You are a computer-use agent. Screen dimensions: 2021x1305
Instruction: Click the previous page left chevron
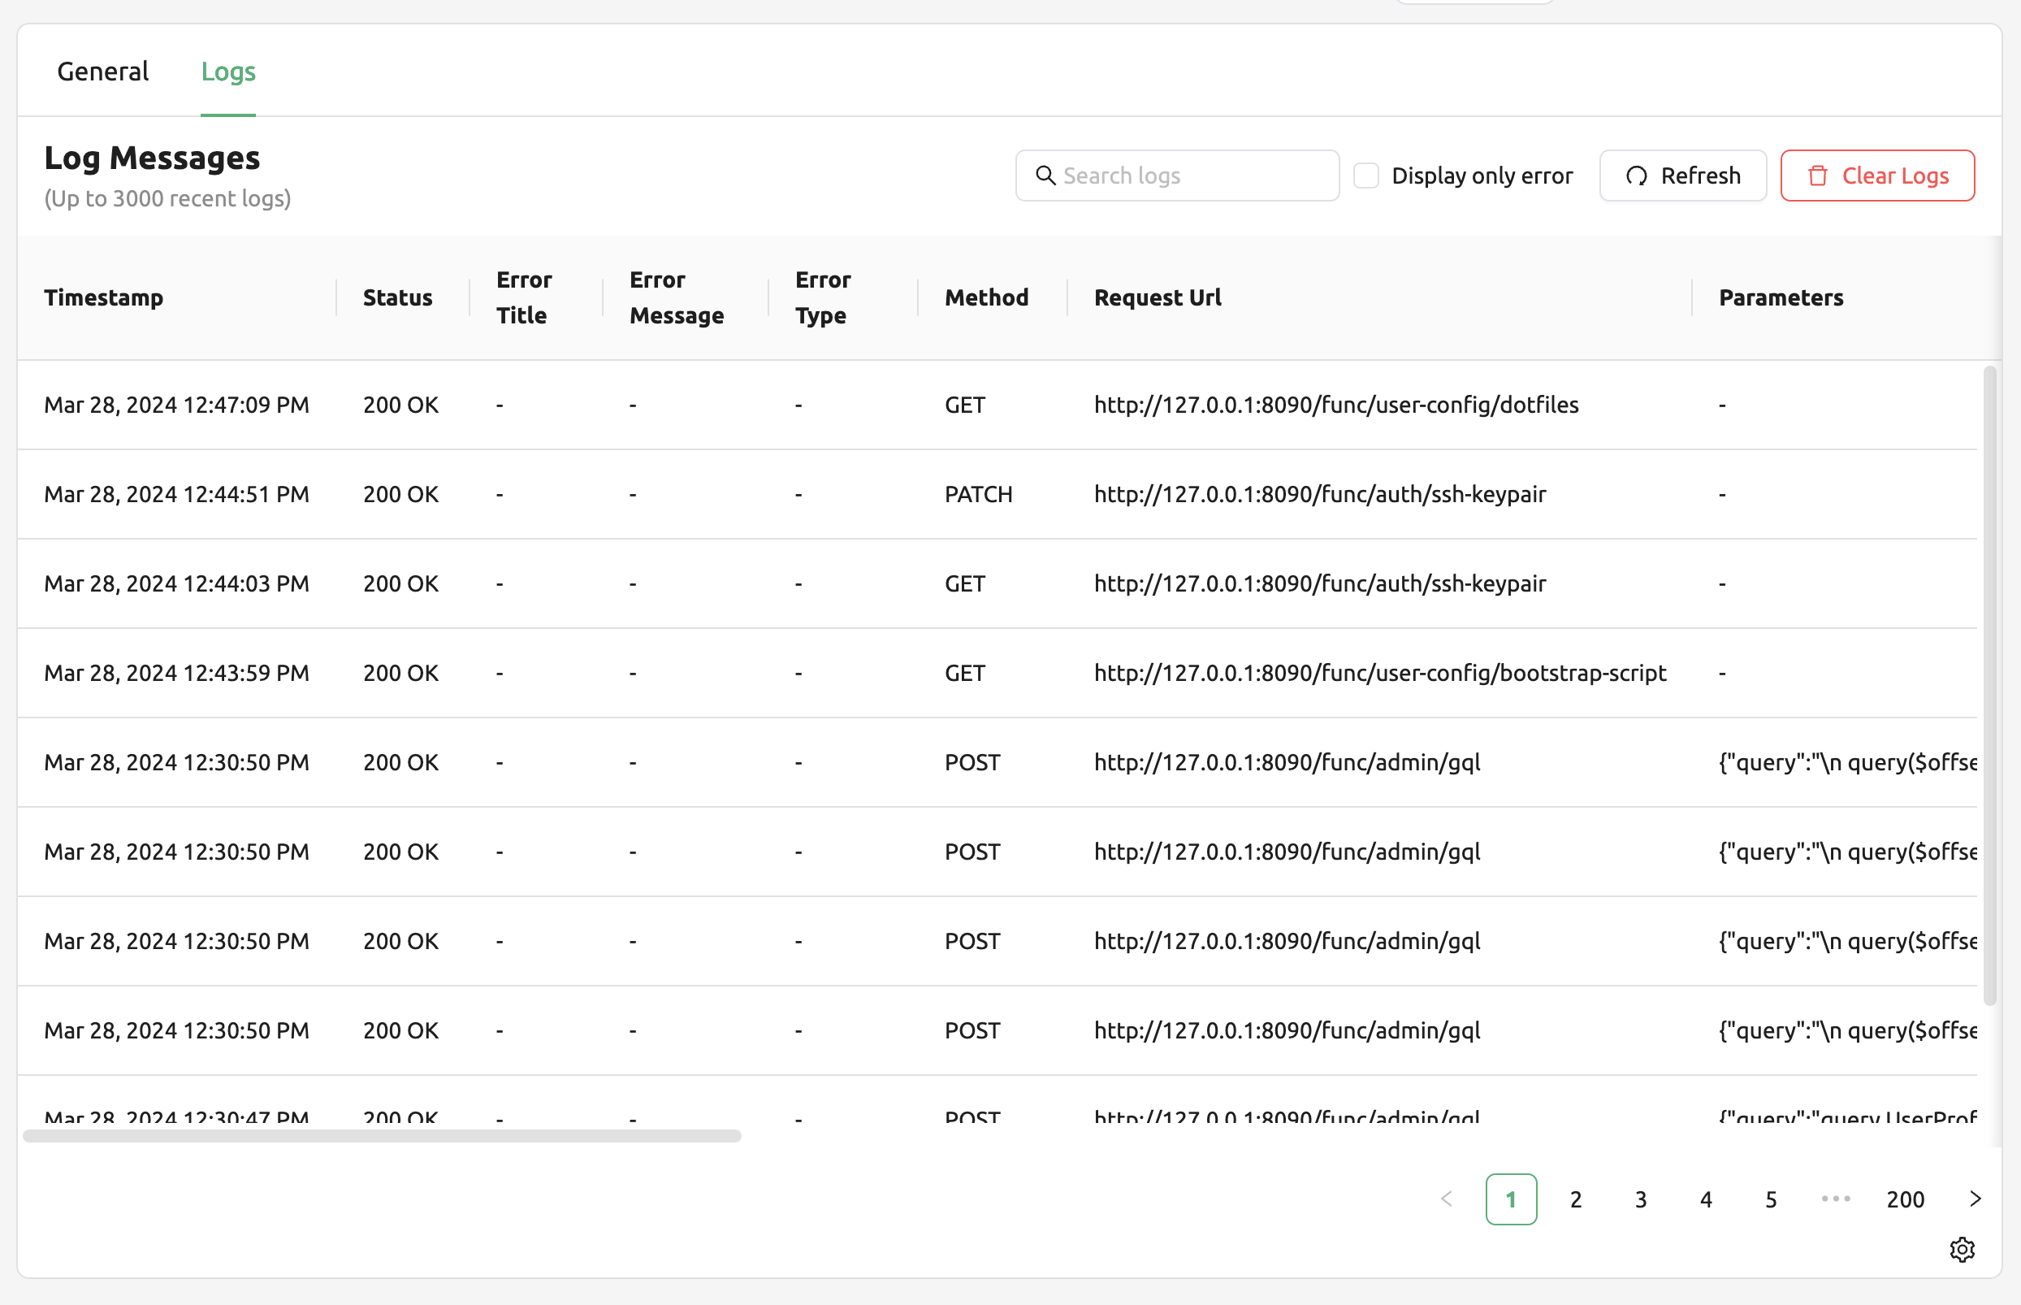click(x=1447, y=1199)
